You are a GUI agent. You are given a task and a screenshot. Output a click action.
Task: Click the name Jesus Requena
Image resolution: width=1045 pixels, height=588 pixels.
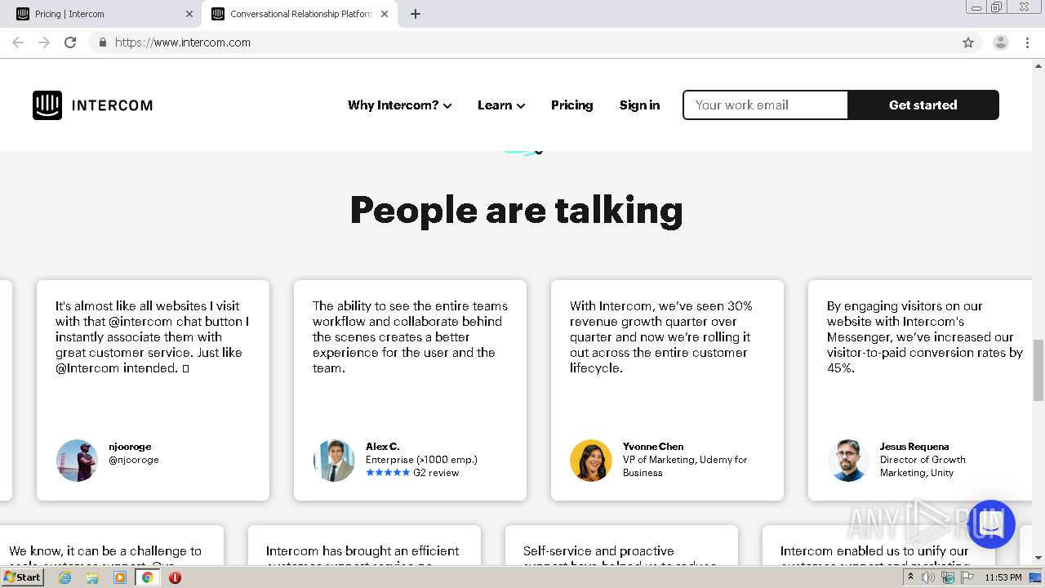coord(914,447)
